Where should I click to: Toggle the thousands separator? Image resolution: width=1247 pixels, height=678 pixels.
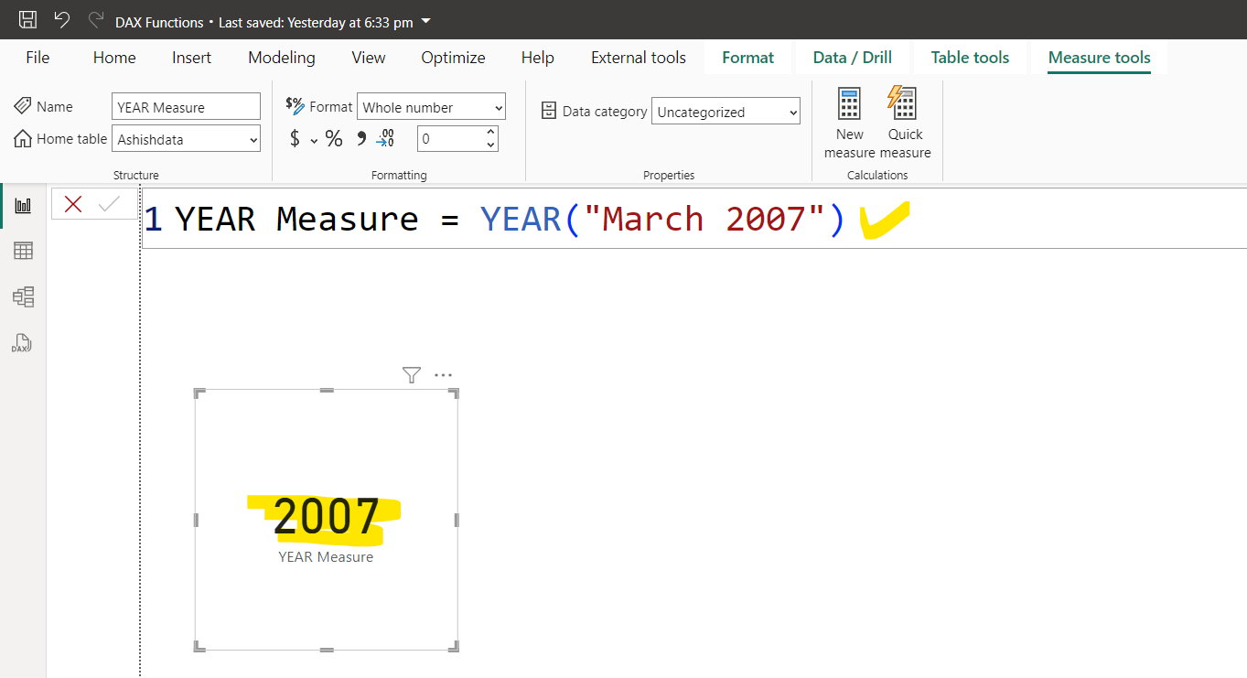coord(360,138)
